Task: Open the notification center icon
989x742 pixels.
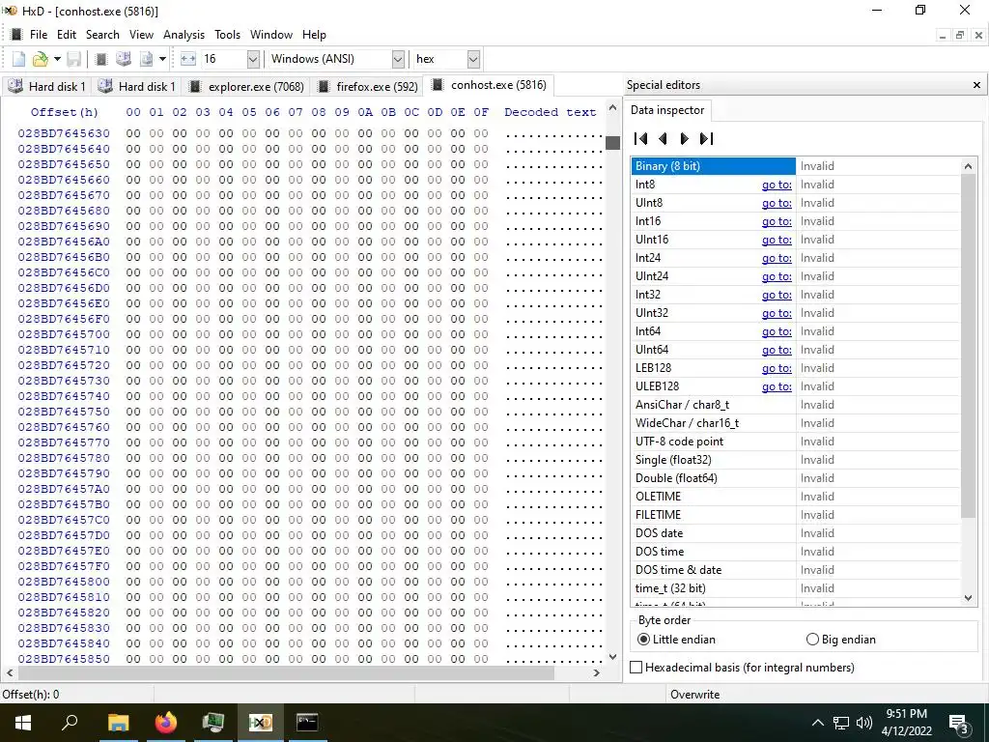Action: [x=959, y=724]
